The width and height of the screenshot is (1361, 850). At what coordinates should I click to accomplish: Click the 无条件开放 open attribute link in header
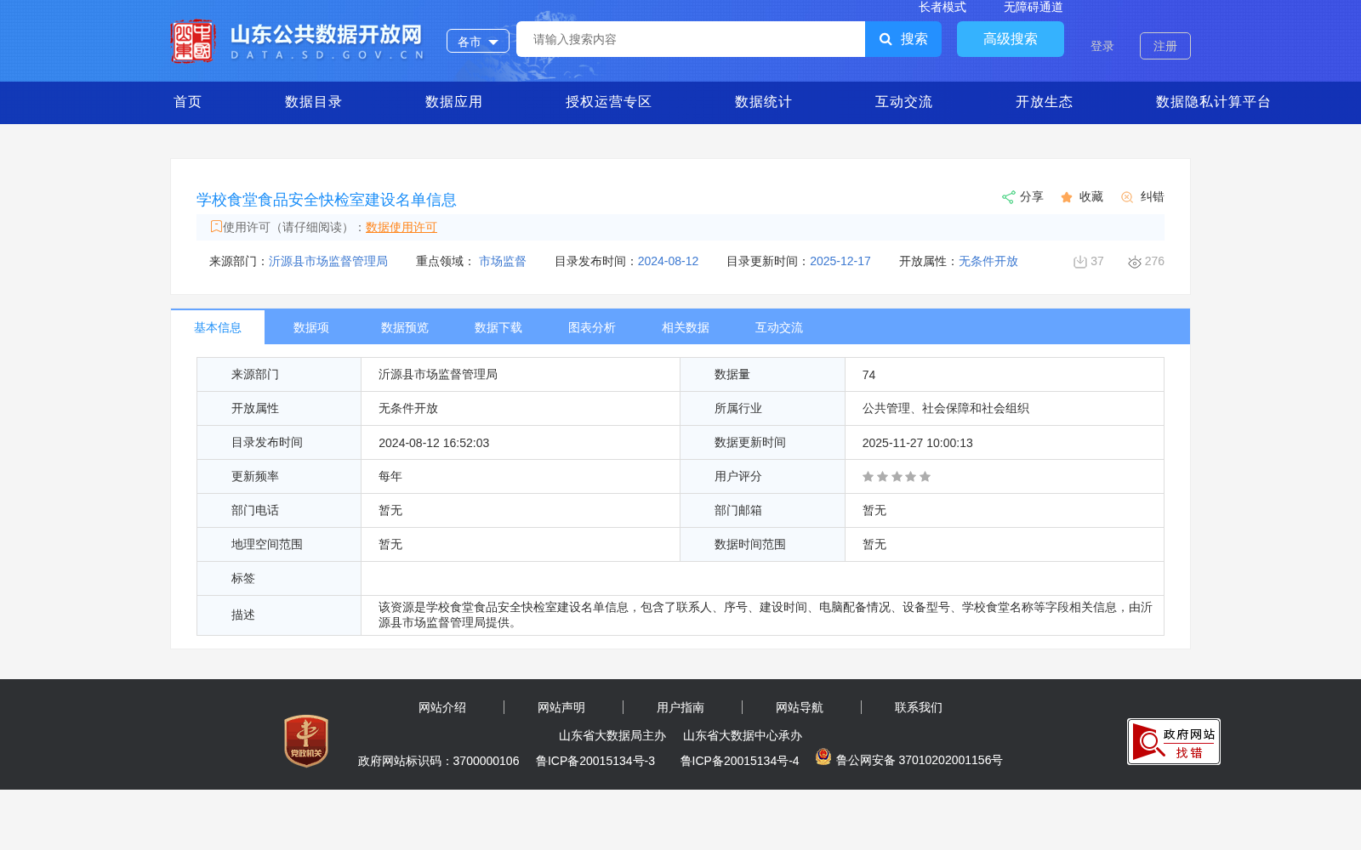988,262
